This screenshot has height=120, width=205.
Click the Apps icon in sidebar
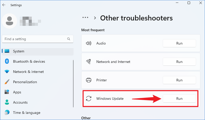pos(7,92)
